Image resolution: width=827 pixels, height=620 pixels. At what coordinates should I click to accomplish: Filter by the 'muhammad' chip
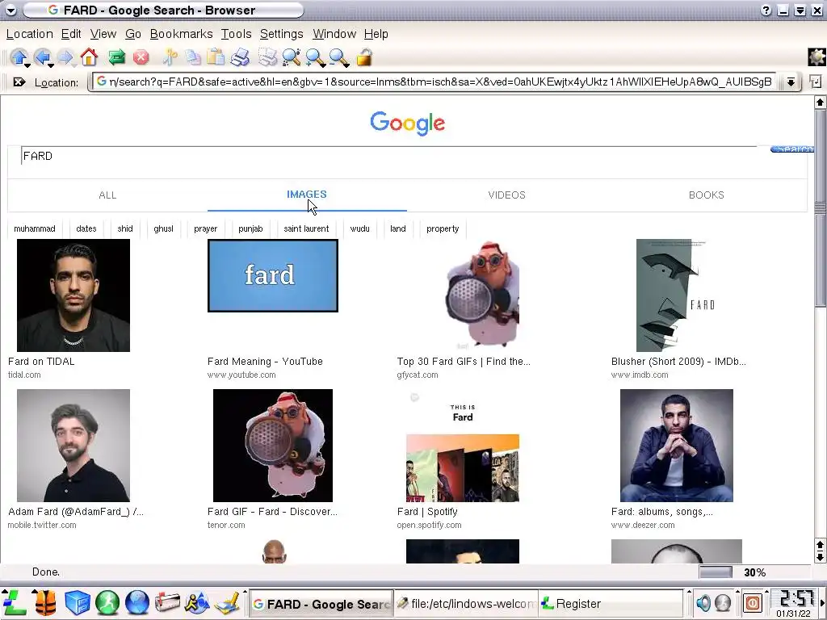[35, 228]
